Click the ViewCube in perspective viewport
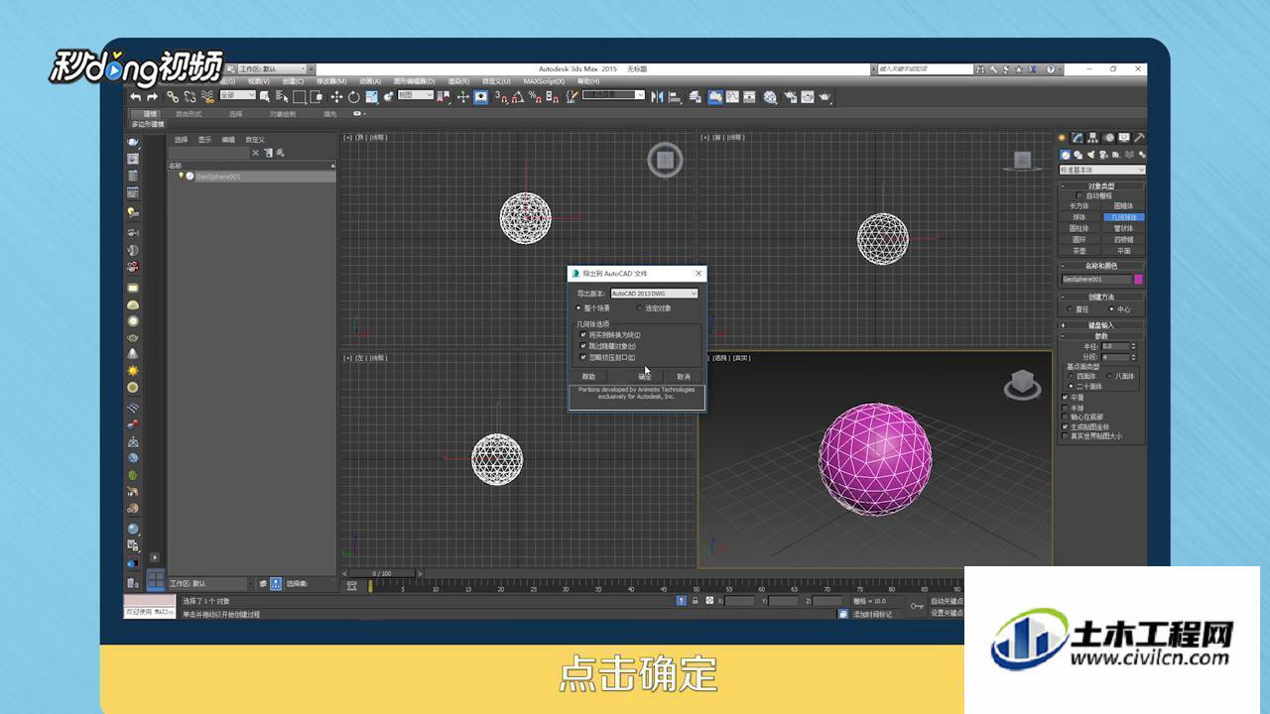Viewport: 1270px width, 714px height. [x=1022, y=385]
